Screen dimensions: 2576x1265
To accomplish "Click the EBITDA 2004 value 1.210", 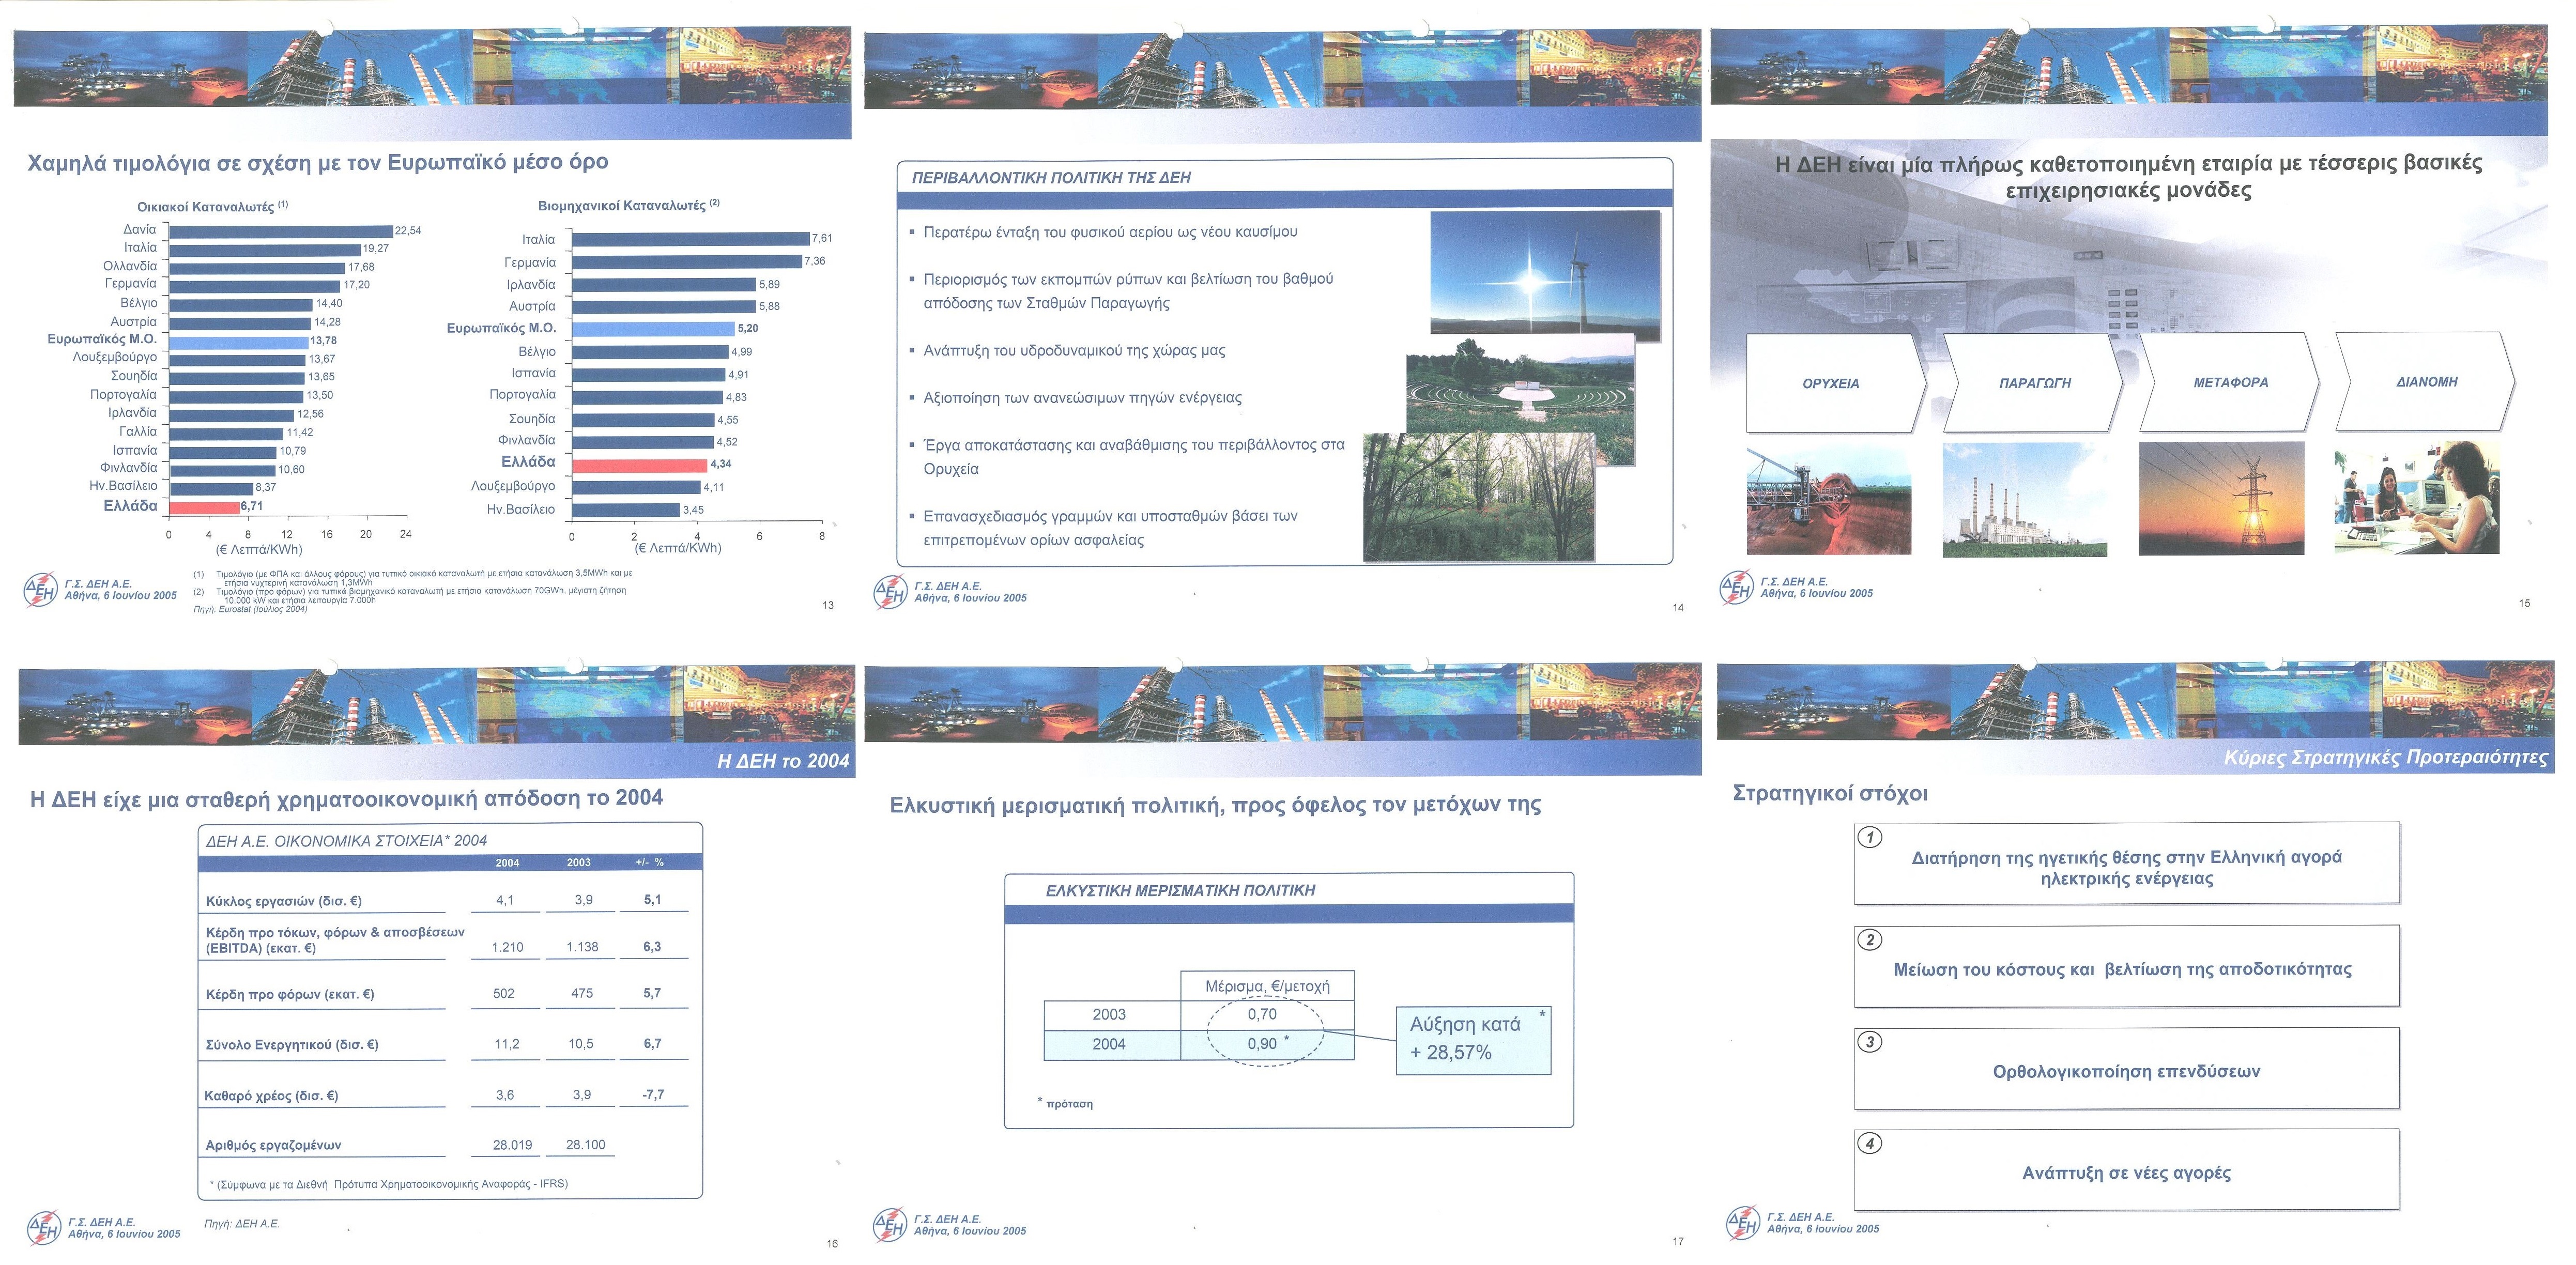I will tap(507, 947).
